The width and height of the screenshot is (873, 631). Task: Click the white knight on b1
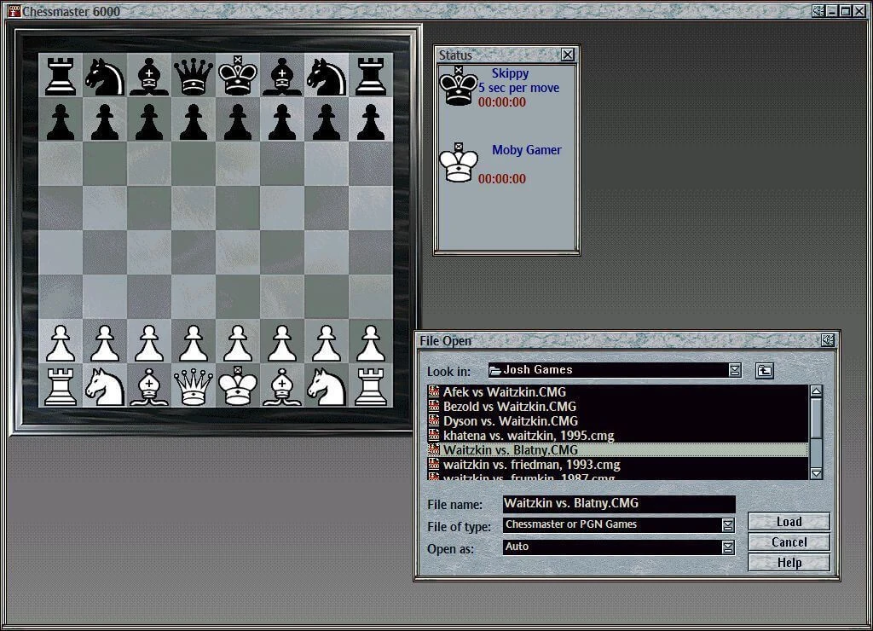[x=105, y=387]
